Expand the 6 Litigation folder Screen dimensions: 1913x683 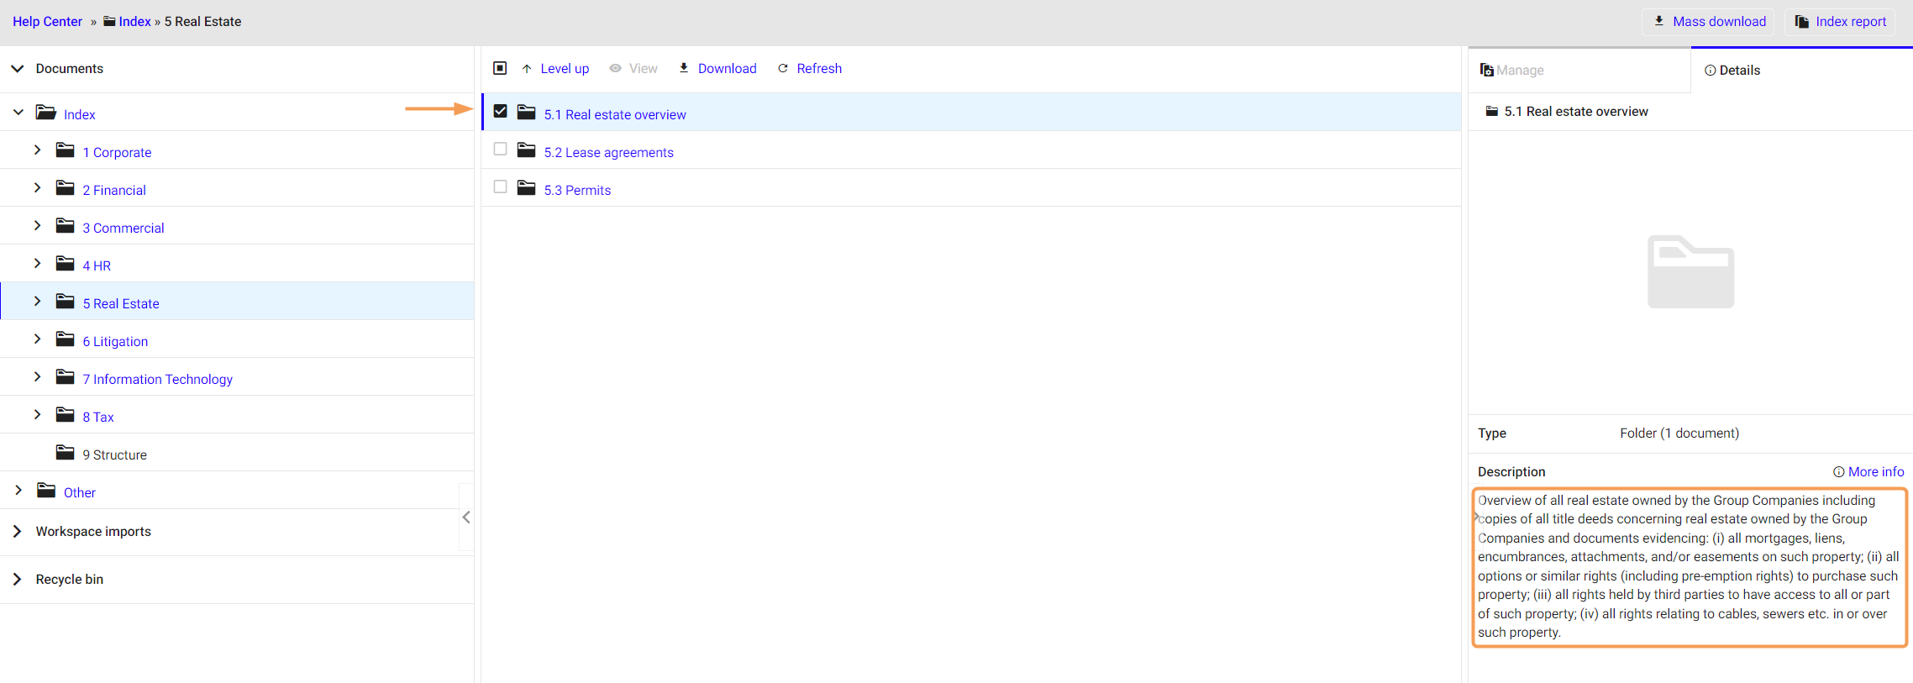tap(37, 339)
